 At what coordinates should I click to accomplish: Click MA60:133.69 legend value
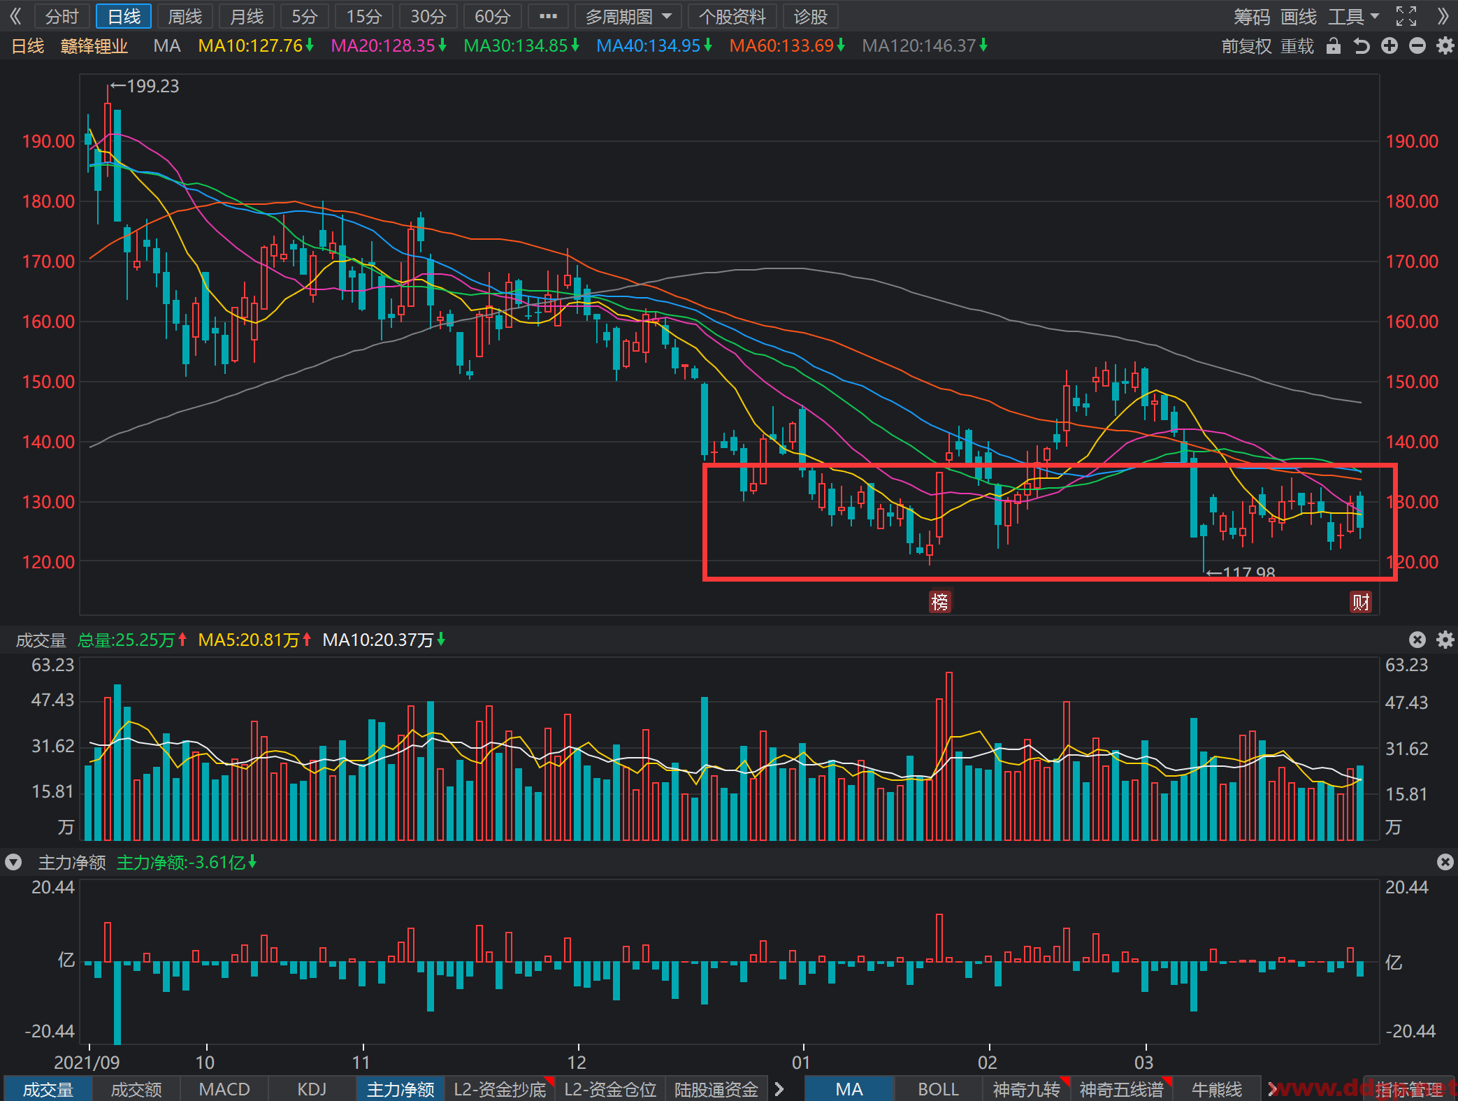click(x=787, y=46)
